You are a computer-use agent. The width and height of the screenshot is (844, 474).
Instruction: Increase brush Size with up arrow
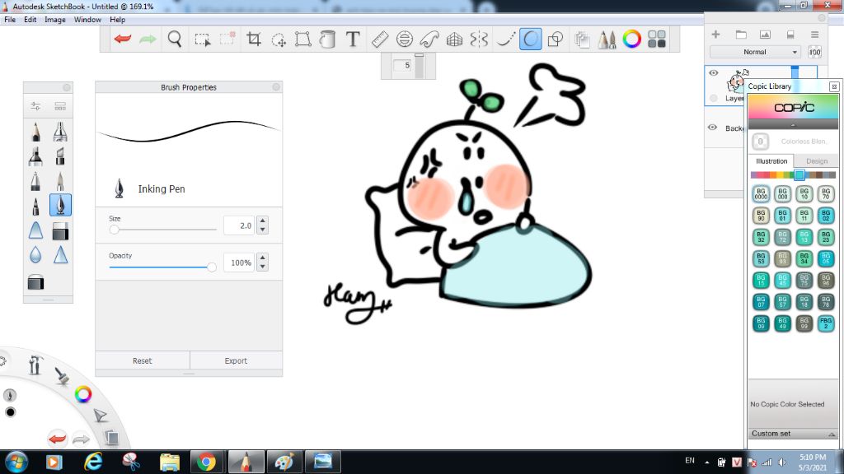263,221
